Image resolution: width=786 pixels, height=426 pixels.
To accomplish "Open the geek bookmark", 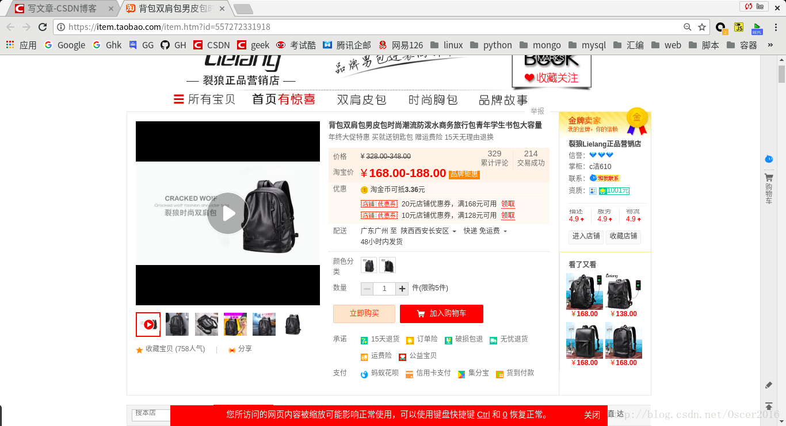I will (x=253, y=45).
